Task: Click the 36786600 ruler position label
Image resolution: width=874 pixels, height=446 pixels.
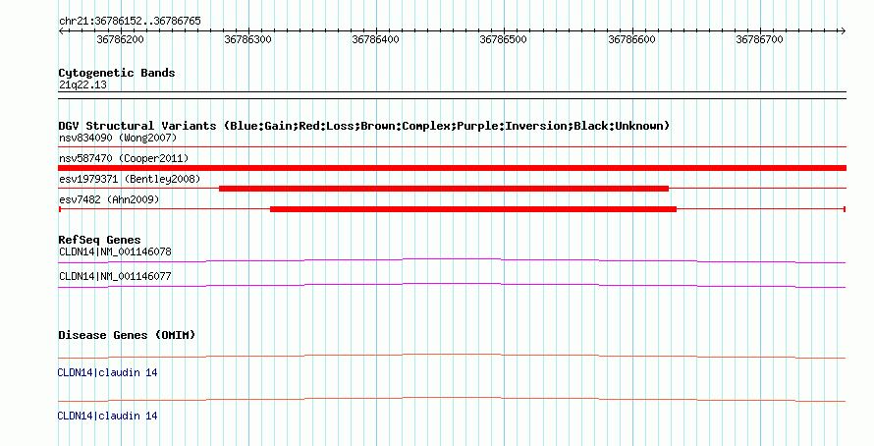Action: pos(631,39)
